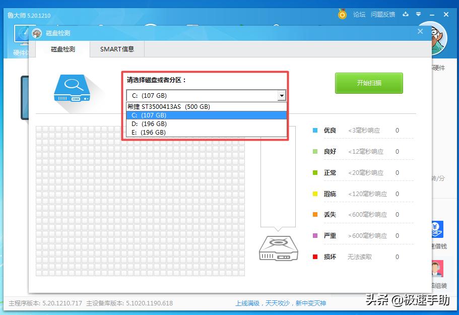This screenshot has width=459, height=315.
Task: Switch to the SMART信息 tab
Action: tap(117, 49)
